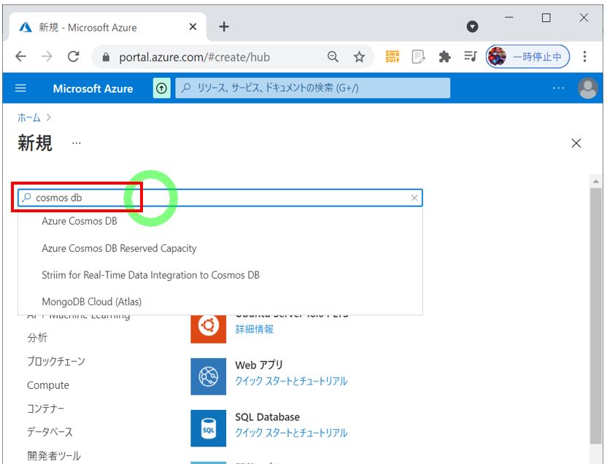Bookmark the page with the star icon

[359, 57]
